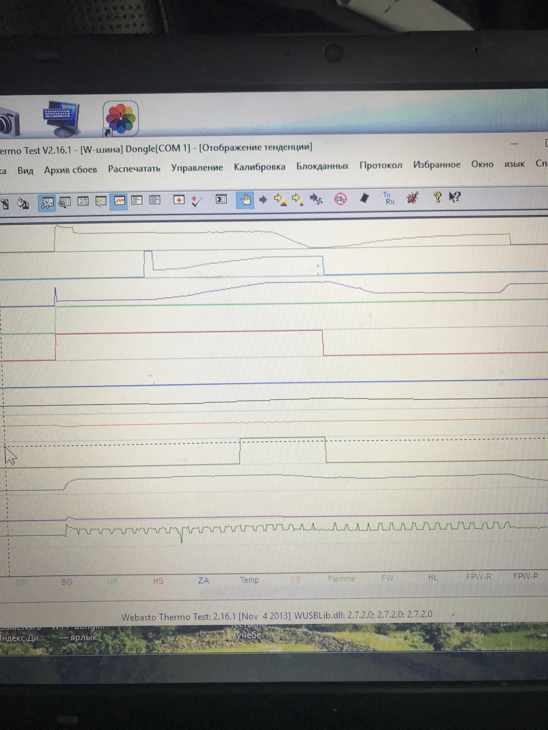The height and width of the screenshot is (730, 548).
Task: Open the язык menu
Action: (x=514, y=164)
